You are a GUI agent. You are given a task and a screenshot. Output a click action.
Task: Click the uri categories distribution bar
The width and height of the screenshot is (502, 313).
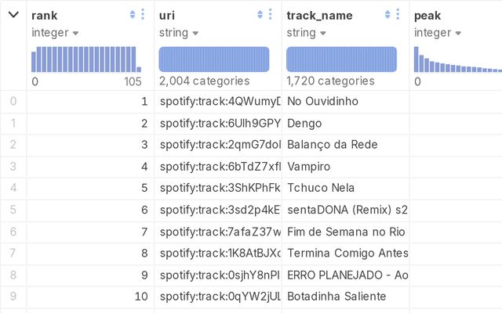click(x=214, y=59)
